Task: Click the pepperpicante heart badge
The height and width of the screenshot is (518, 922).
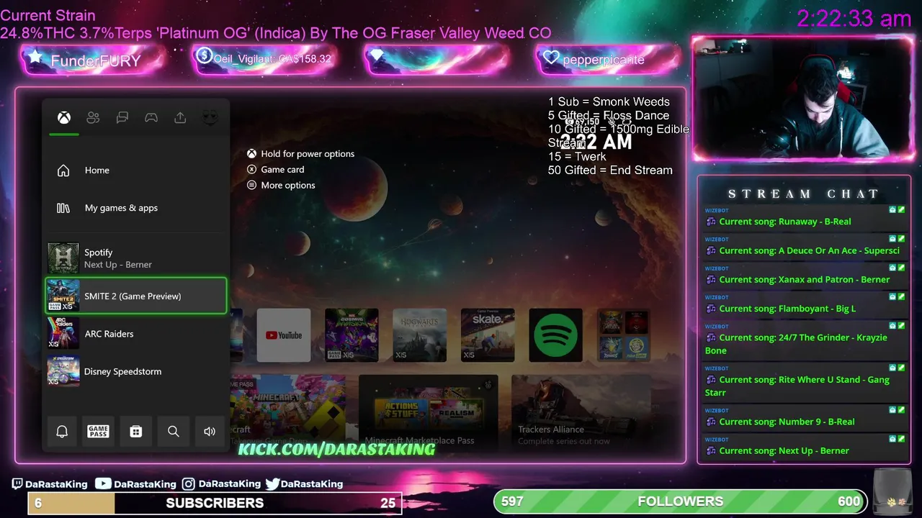Action: tap(607, 60)
